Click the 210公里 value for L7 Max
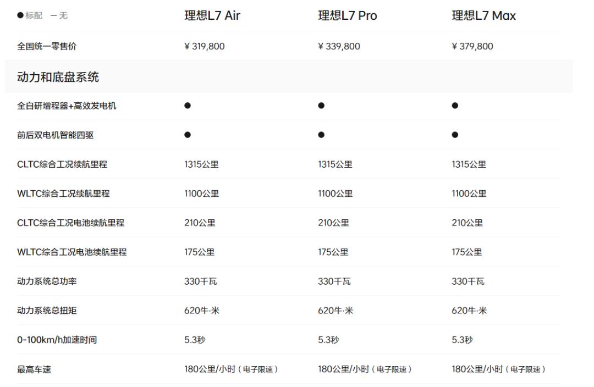 (468, 223)
